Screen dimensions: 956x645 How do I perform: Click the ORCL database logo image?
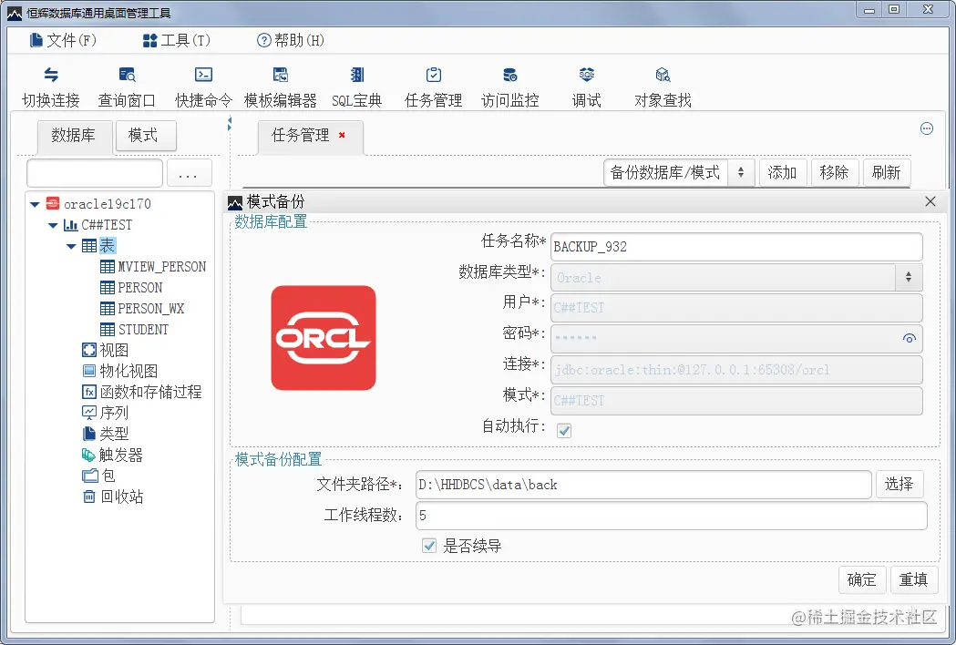pyautogui.click(x=324, y=338)
